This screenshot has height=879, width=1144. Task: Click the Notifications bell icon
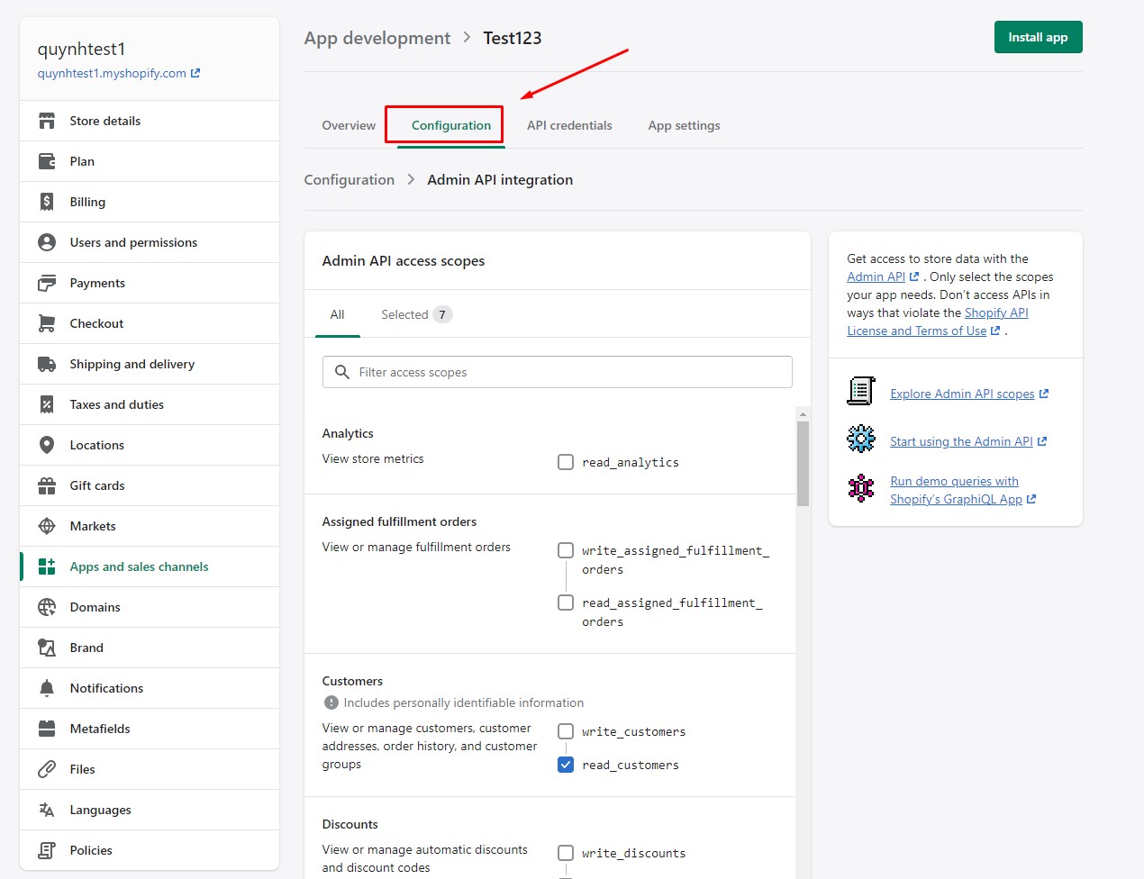[47, 688]
